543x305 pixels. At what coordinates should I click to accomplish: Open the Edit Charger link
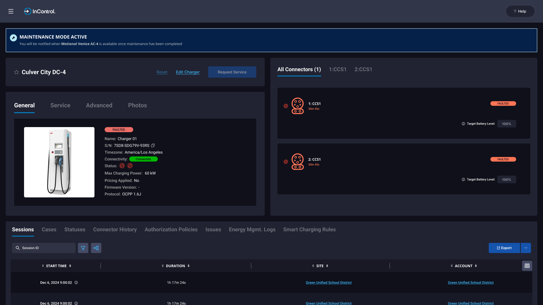point(188,72)
